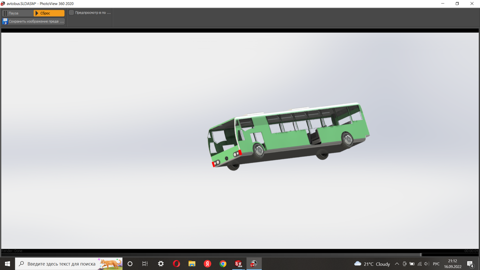Open SolidWorks 2020 from the taskbar
The image size is (480, 270).
tap(238, 264)
